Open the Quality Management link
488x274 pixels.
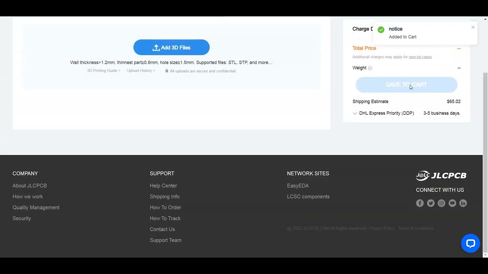36,207
